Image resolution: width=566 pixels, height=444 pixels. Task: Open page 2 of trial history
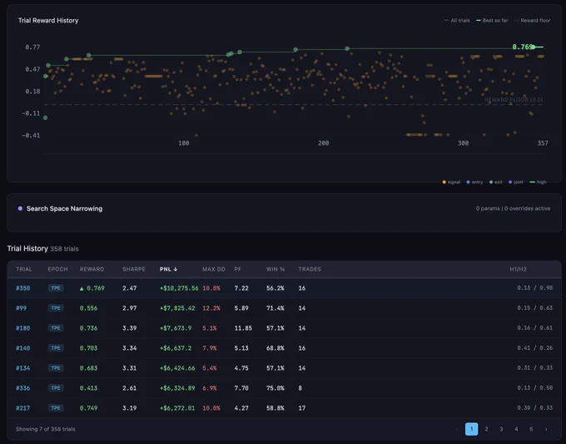(x=486, y=429)
